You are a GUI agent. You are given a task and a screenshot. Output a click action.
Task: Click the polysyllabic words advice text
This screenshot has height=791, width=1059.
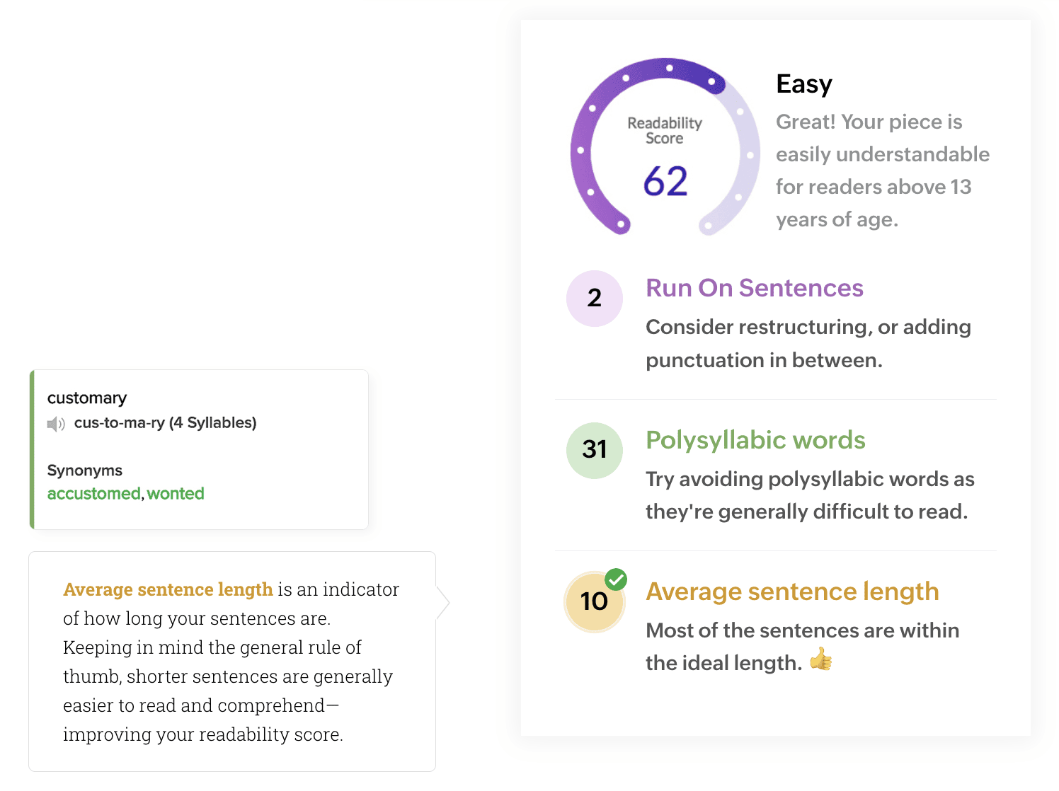(x=808, y=495)
